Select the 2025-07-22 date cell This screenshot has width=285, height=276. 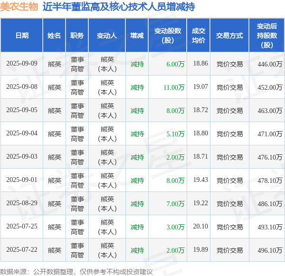point(22,250)
